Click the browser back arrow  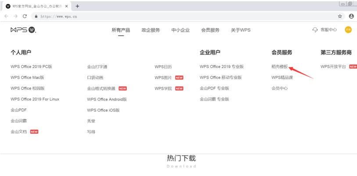[x=7, y=16]
